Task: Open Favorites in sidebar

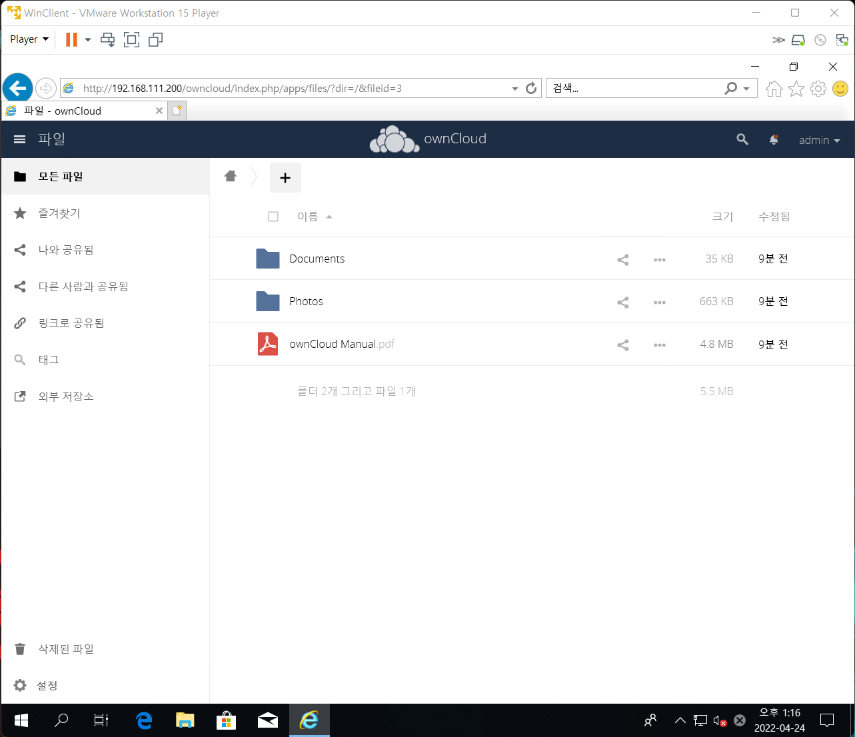Action: (105, 213)
